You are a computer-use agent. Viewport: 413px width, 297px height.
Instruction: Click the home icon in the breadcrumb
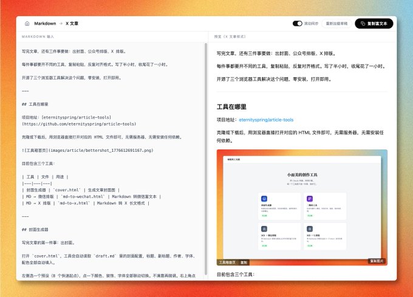[27, 24]
